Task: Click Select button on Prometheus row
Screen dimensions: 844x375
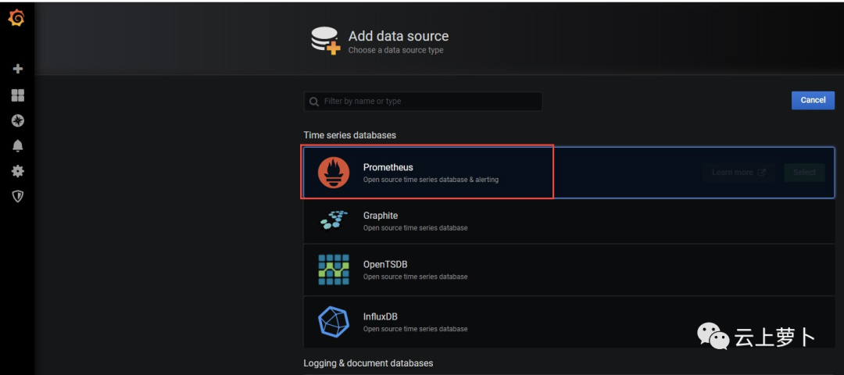Action: coord(804,173)
